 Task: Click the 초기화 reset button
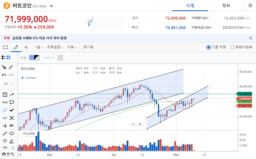tap(88, 47)
